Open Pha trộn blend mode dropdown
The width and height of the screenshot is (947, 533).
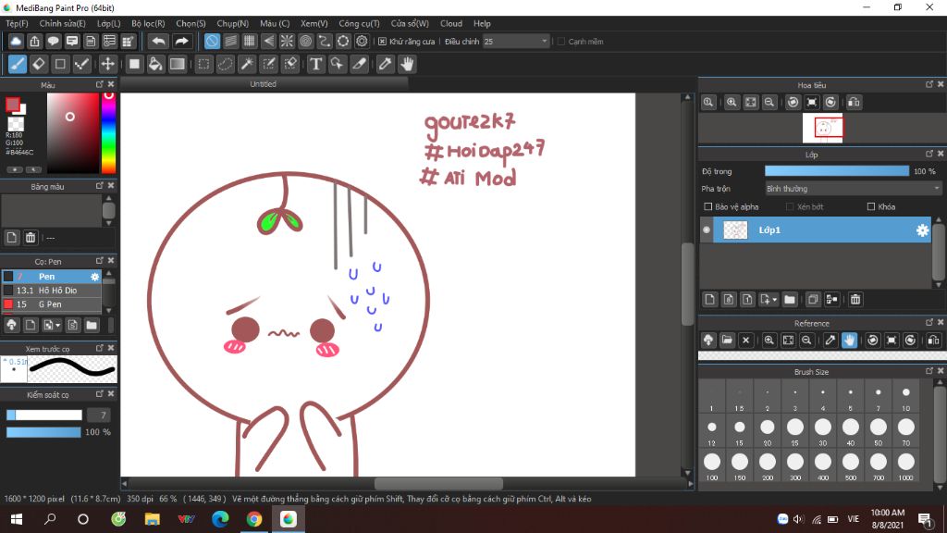tap(853, 189)
